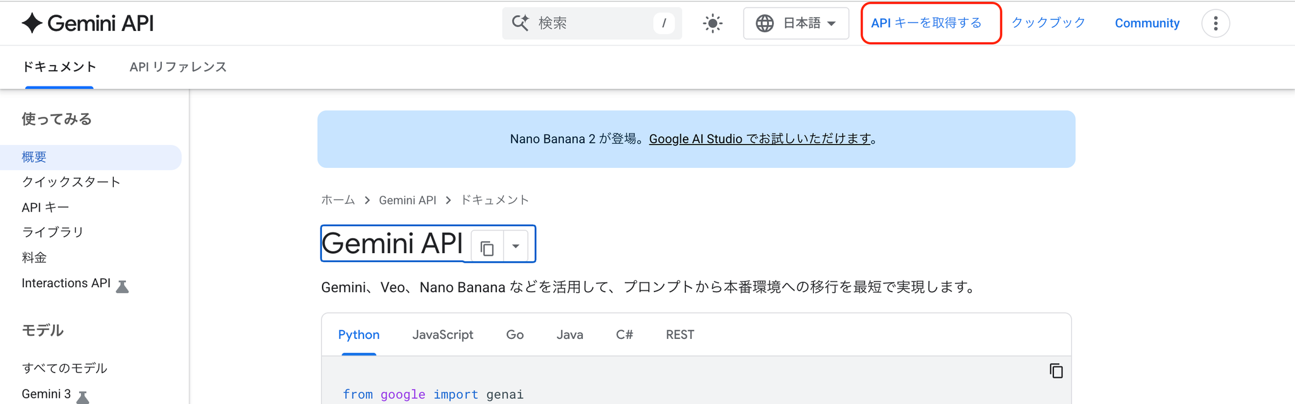Copy the Python code sample

tap(1056, 371)
